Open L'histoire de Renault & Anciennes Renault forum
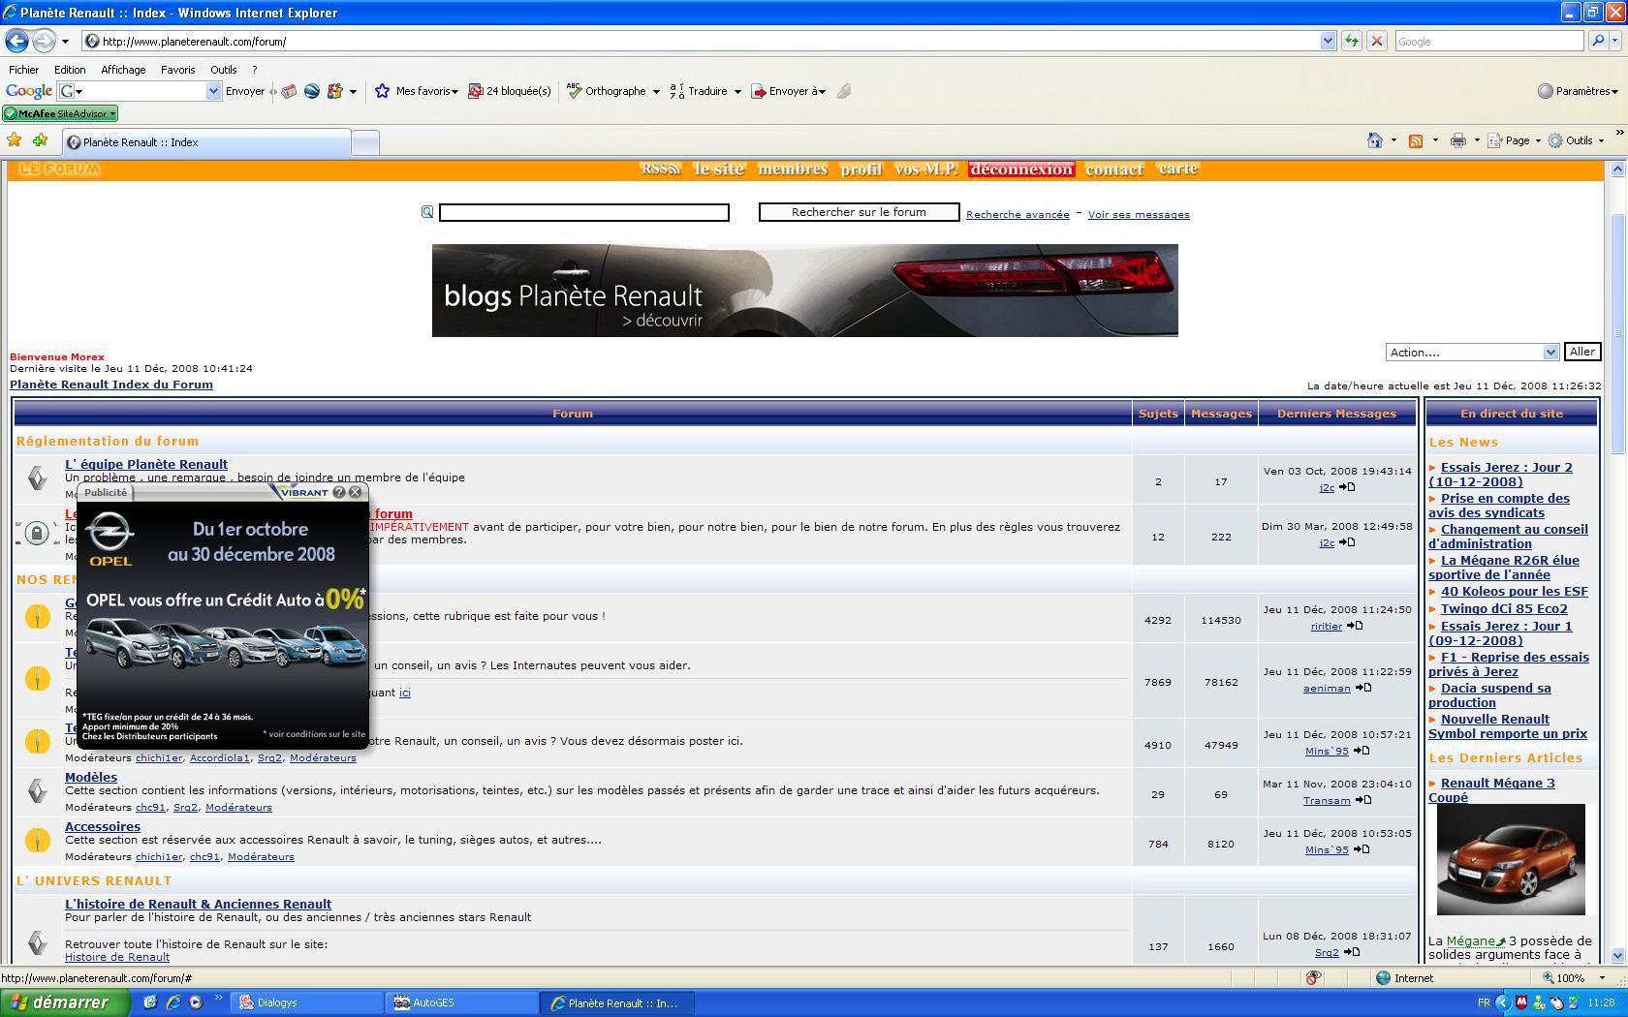Image resolution: width=1628 pixels, height=1017 pixels. point(198,904)
